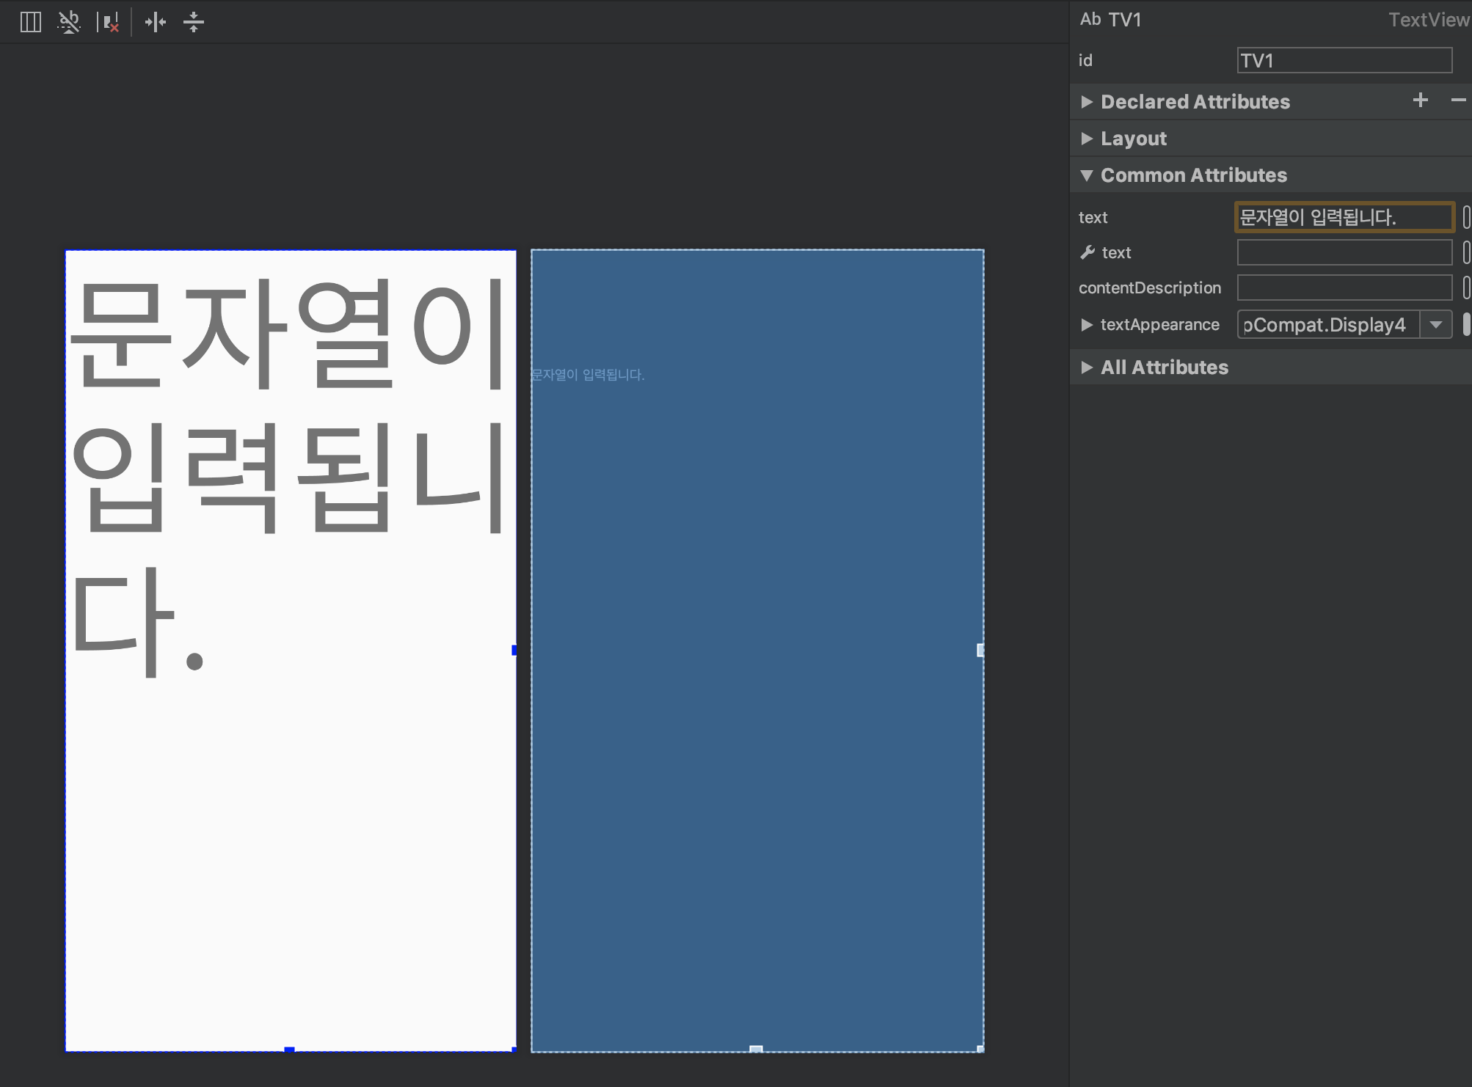1472x1087 pixels.
Task: Click resource picker pill next to text field
Action: pos(1465,217)
